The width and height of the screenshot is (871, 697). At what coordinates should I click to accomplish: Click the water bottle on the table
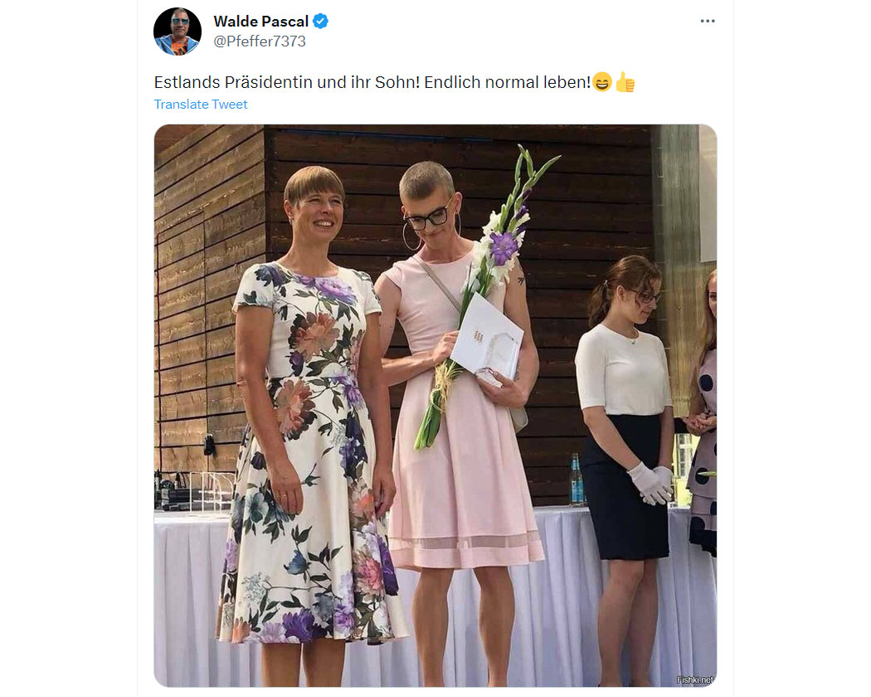[576, 480]
